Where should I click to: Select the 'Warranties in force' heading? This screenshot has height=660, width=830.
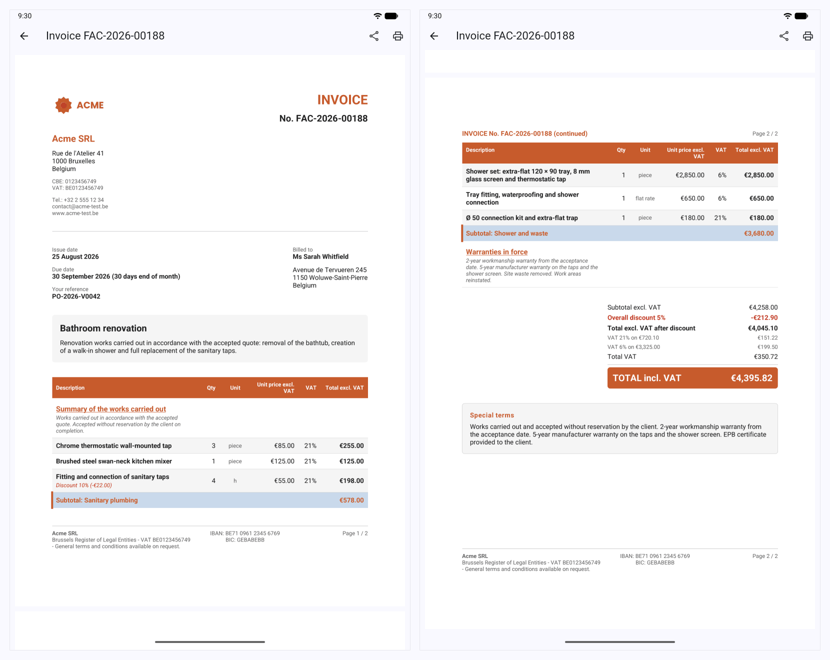point(496,252)
